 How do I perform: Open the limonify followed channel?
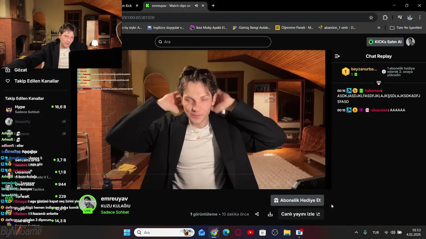pyautogui.click(x=35, y=121)
